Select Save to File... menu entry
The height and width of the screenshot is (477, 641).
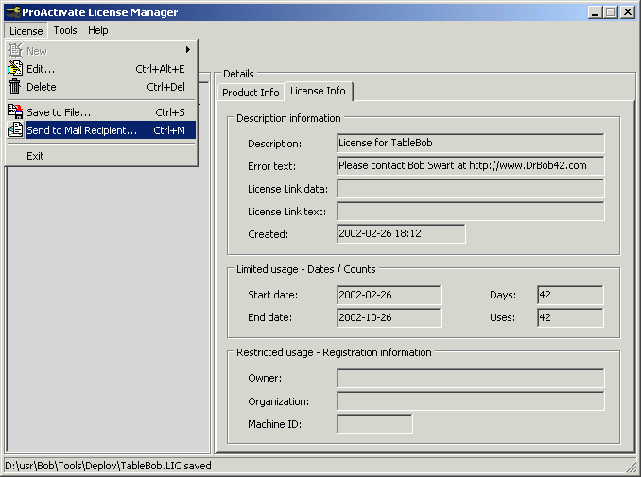coord(101,111)
